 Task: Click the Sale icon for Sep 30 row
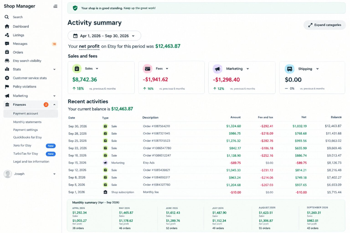point(105,126)
